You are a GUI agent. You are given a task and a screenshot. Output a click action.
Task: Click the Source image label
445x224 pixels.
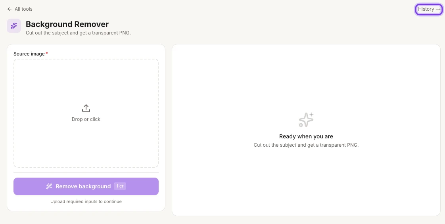pos(29,54)
